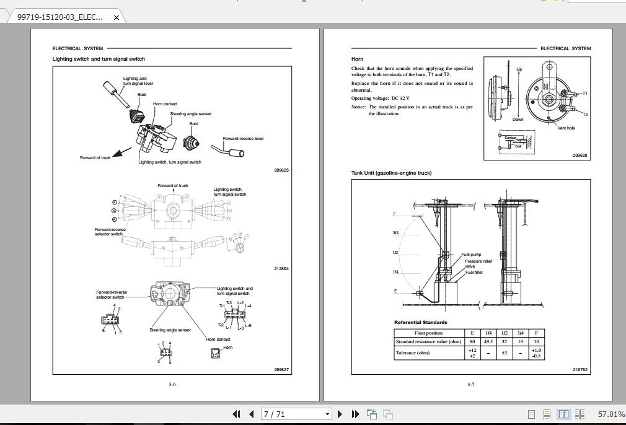Close the 99719-15120-03_ELEC tab
The image size is (626, 425).
[117, 18]
